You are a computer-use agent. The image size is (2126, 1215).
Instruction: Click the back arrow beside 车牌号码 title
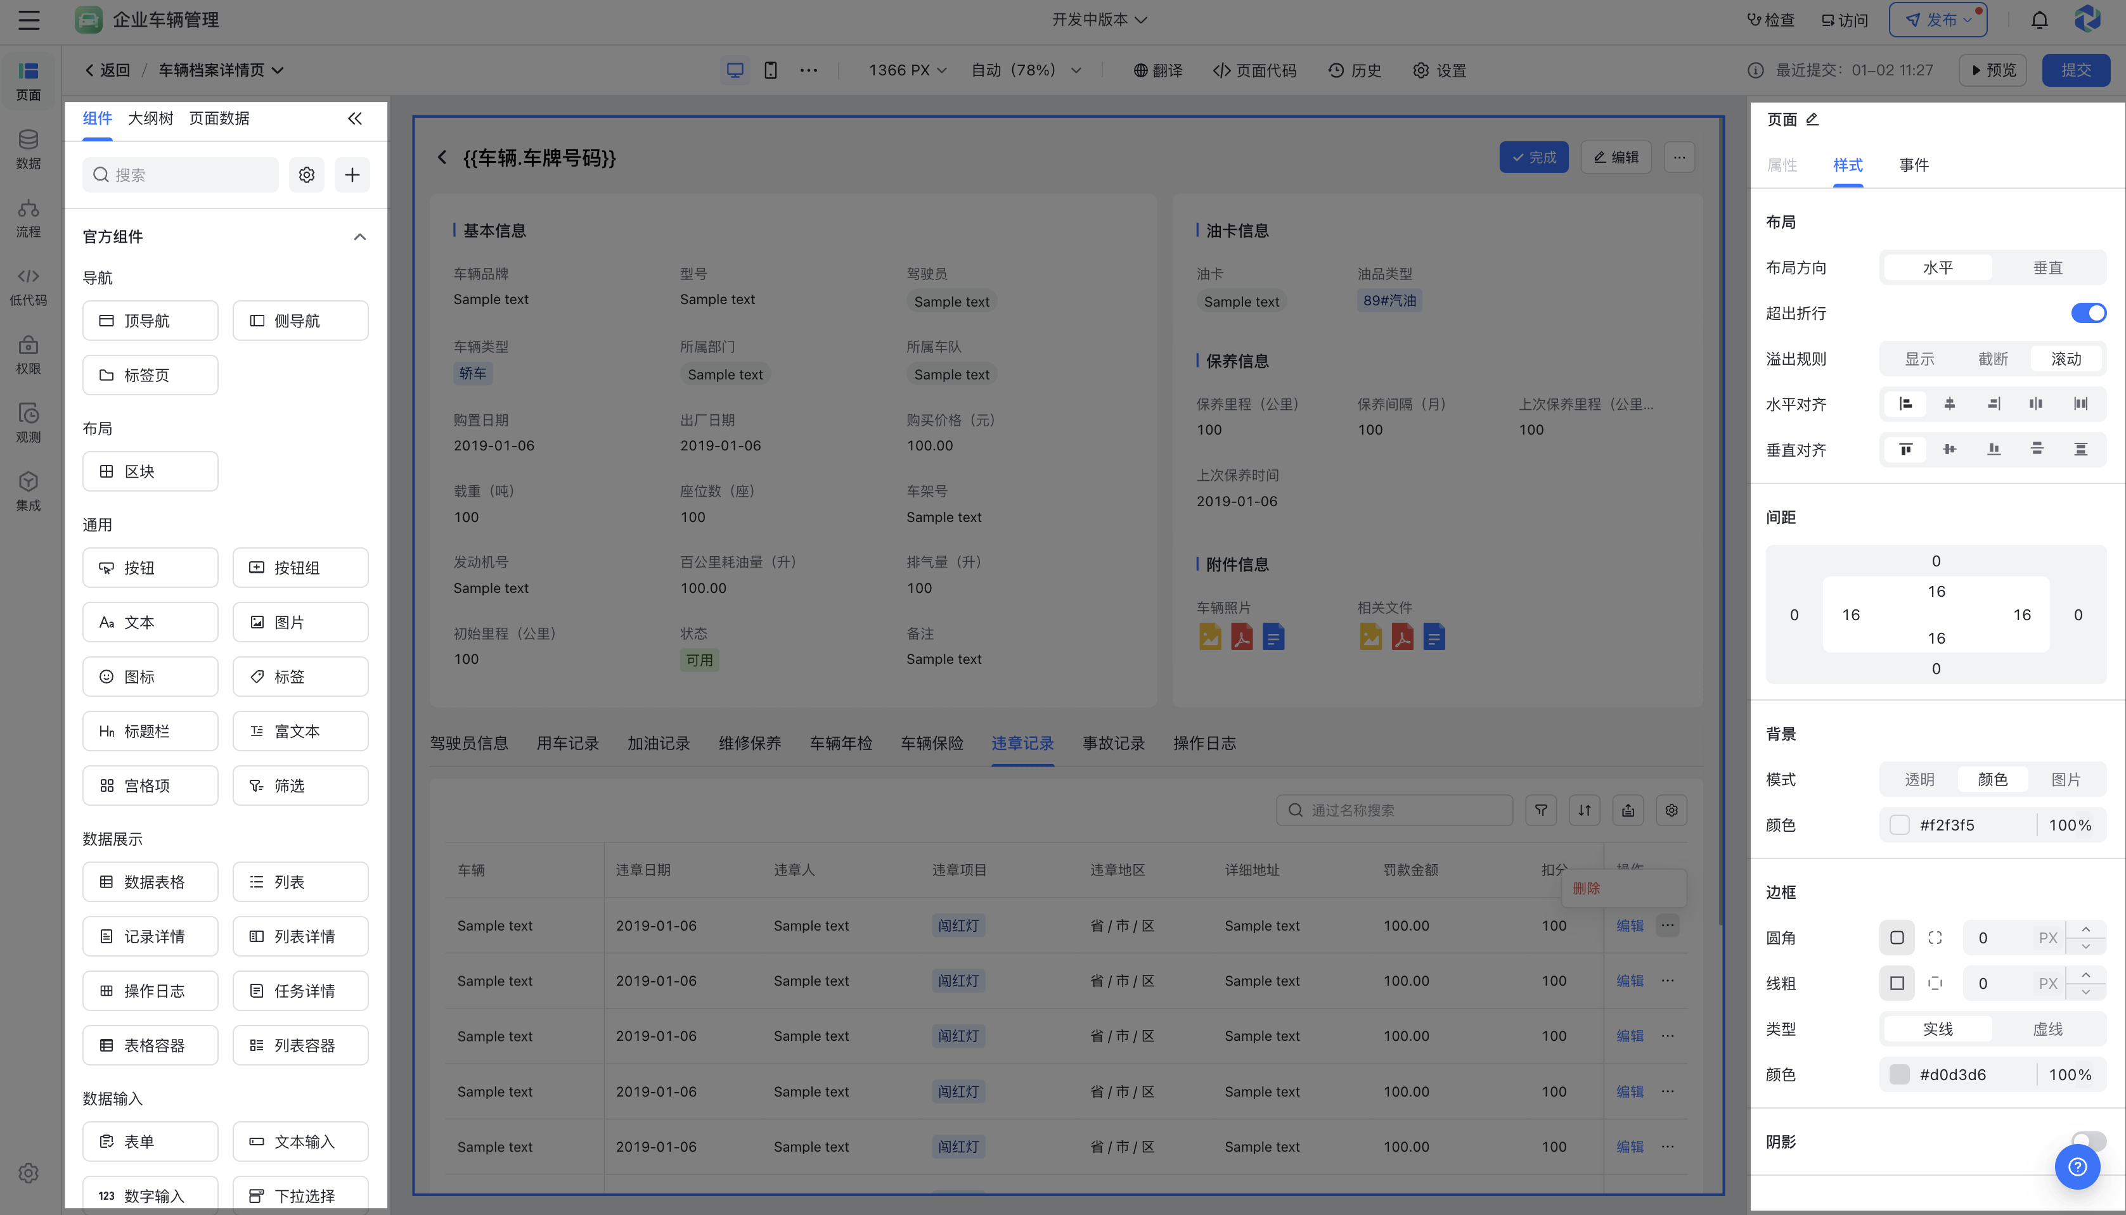click(442, 157)
